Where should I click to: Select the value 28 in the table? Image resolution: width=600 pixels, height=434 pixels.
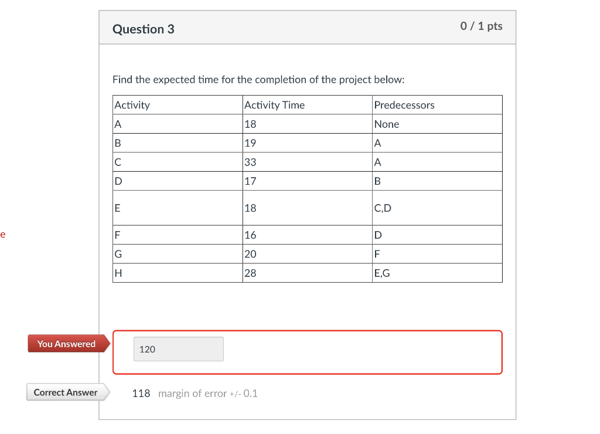pos(251,273)
